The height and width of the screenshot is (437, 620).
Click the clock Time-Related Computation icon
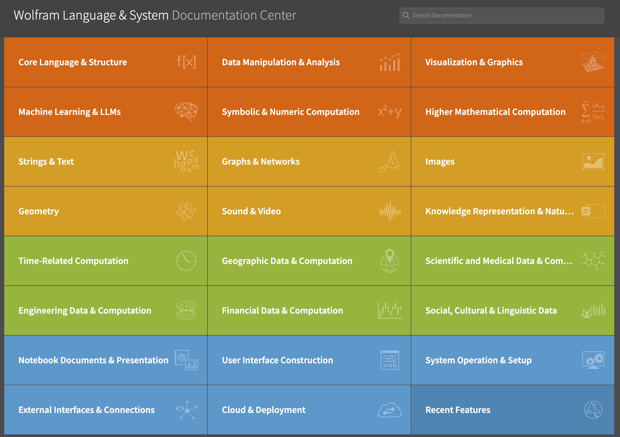coord(186,261)
